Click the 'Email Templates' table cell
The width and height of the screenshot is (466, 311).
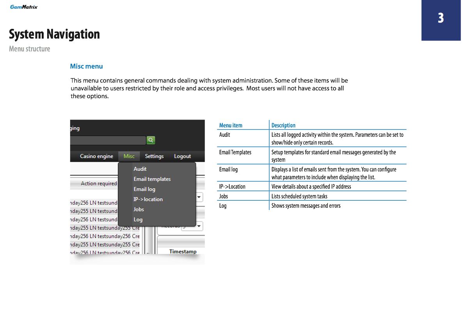tap(235, 152)
